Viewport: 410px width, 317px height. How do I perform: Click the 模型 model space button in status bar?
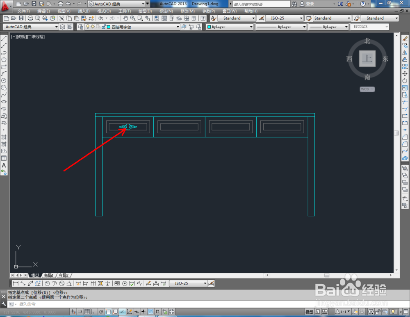pos(309,312)
